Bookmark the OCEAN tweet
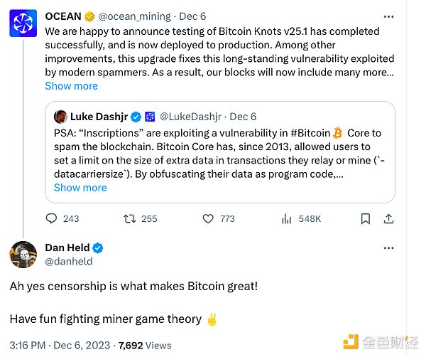 [x=365, y=218]
